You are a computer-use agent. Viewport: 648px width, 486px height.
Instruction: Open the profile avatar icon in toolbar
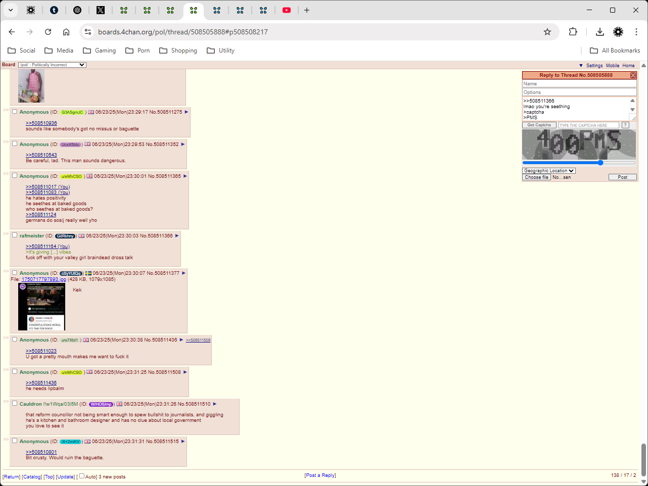(x=618, y=32)
